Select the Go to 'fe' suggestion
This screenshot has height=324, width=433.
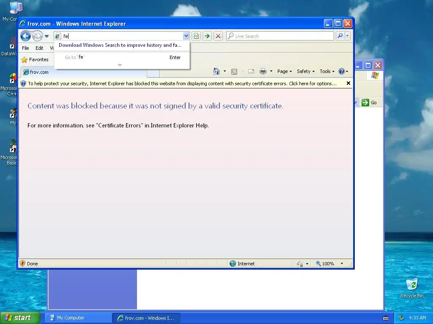coord(122,57)
